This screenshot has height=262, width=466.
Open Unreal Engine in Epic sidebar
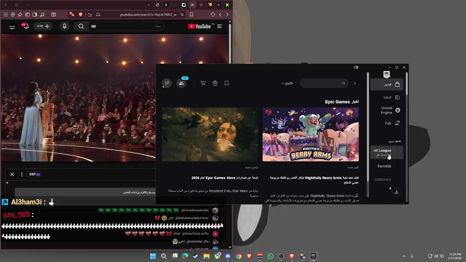(387, 110)
